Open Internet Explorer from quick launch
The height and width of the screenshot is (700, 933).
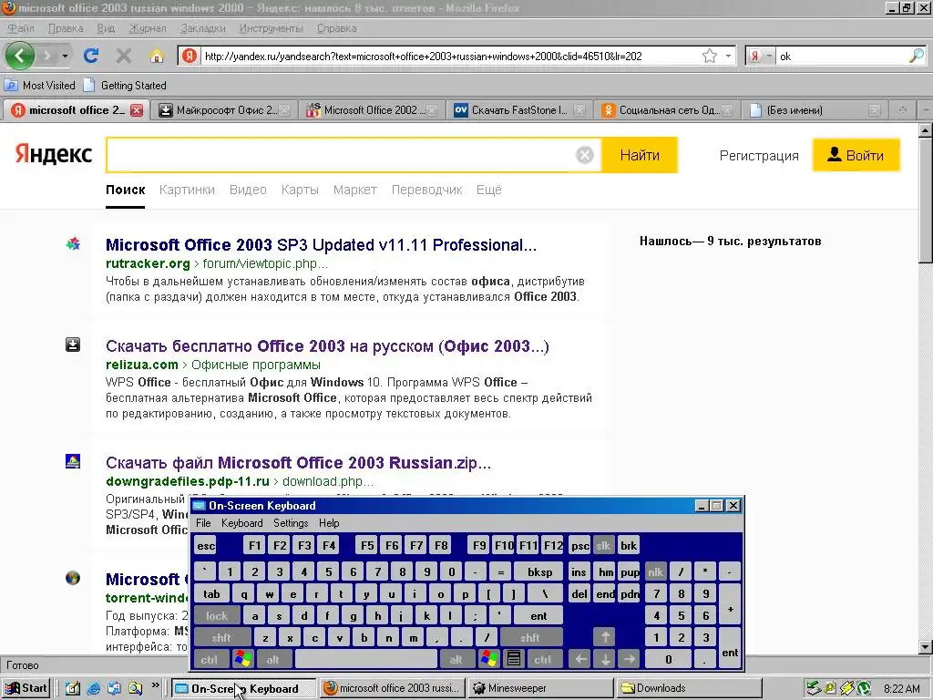94,688
